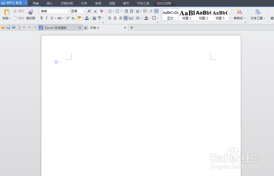Click the Cut (剪切) scissors button
Viewport: 274px width, 176px height.
[x=19, y=11]
